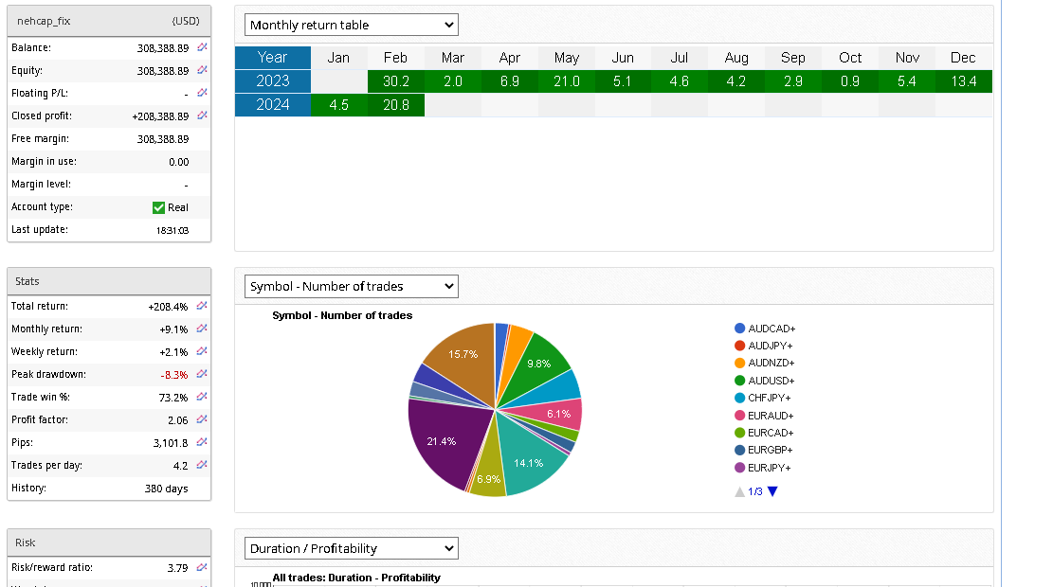
Task: Go to next legend page with blue arrow
Action: (772, 491)
